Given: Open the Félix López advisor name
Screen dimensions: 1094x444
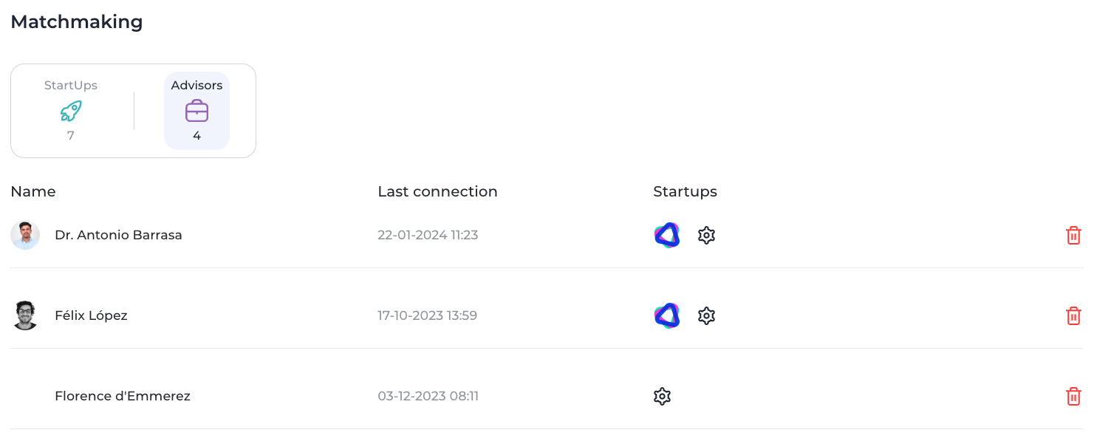Looking at the screenshot, I should (91, 315).
